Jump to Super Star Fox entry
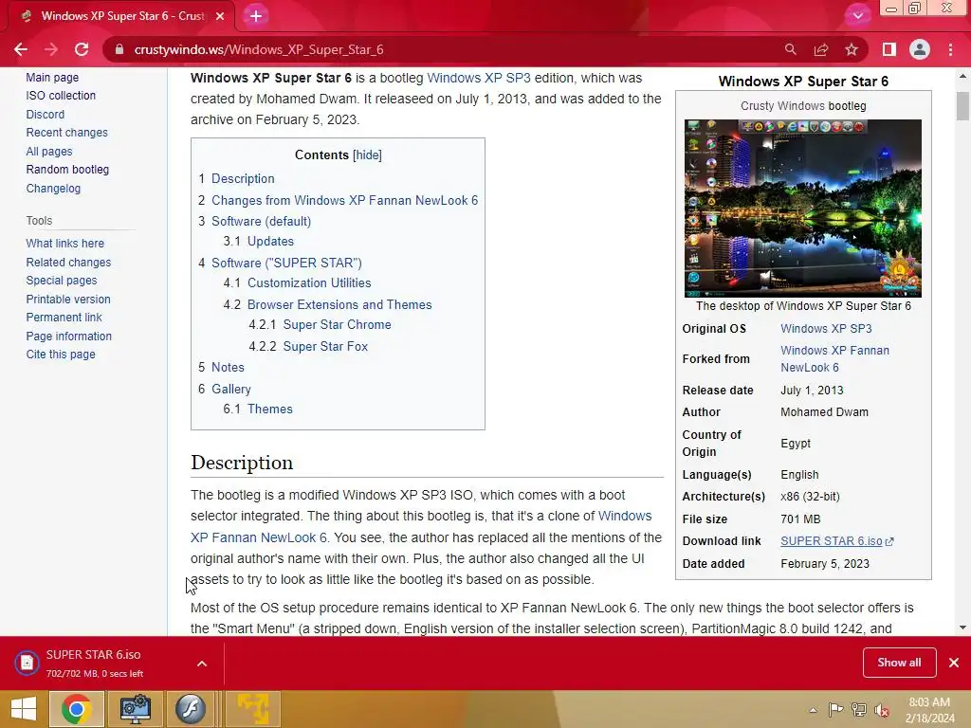971x728 pixels. [x=326, y=347]
